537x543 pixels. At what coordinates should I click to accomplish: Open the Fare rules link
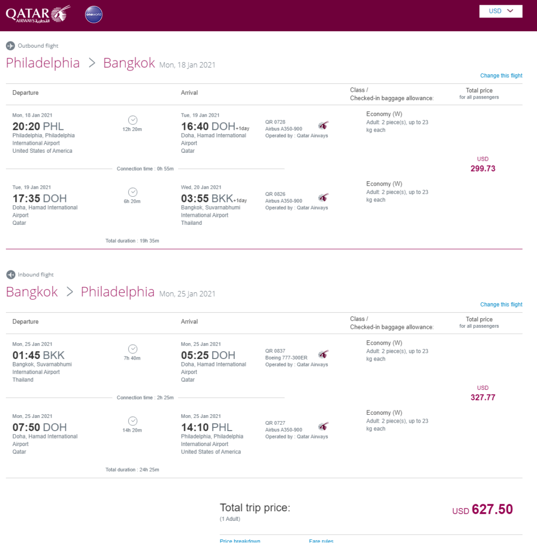[321, 540]
